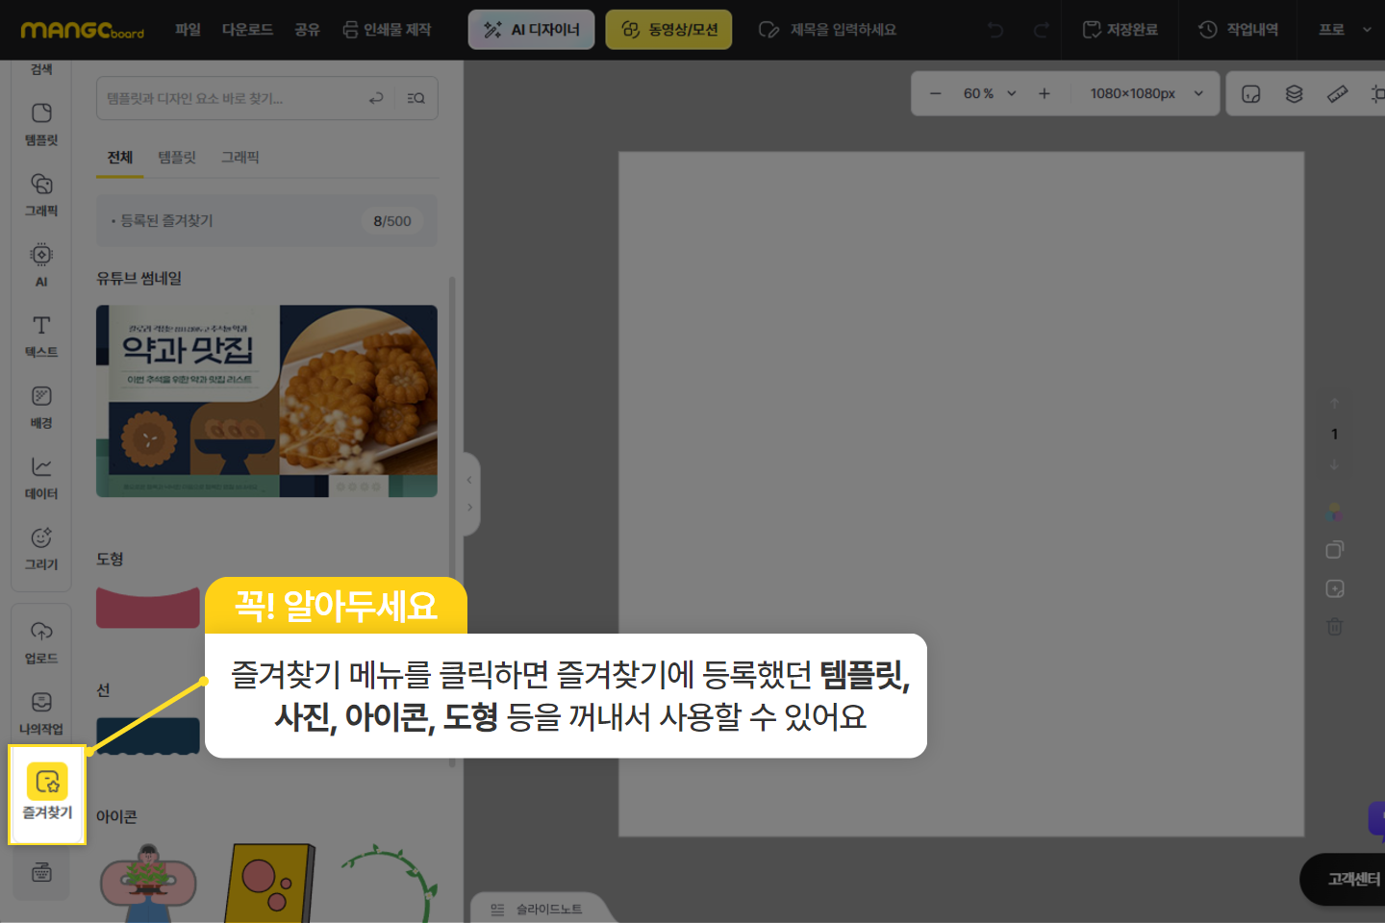Collapse the left side panel
The image size is (1385, 923).
(469, 480)
